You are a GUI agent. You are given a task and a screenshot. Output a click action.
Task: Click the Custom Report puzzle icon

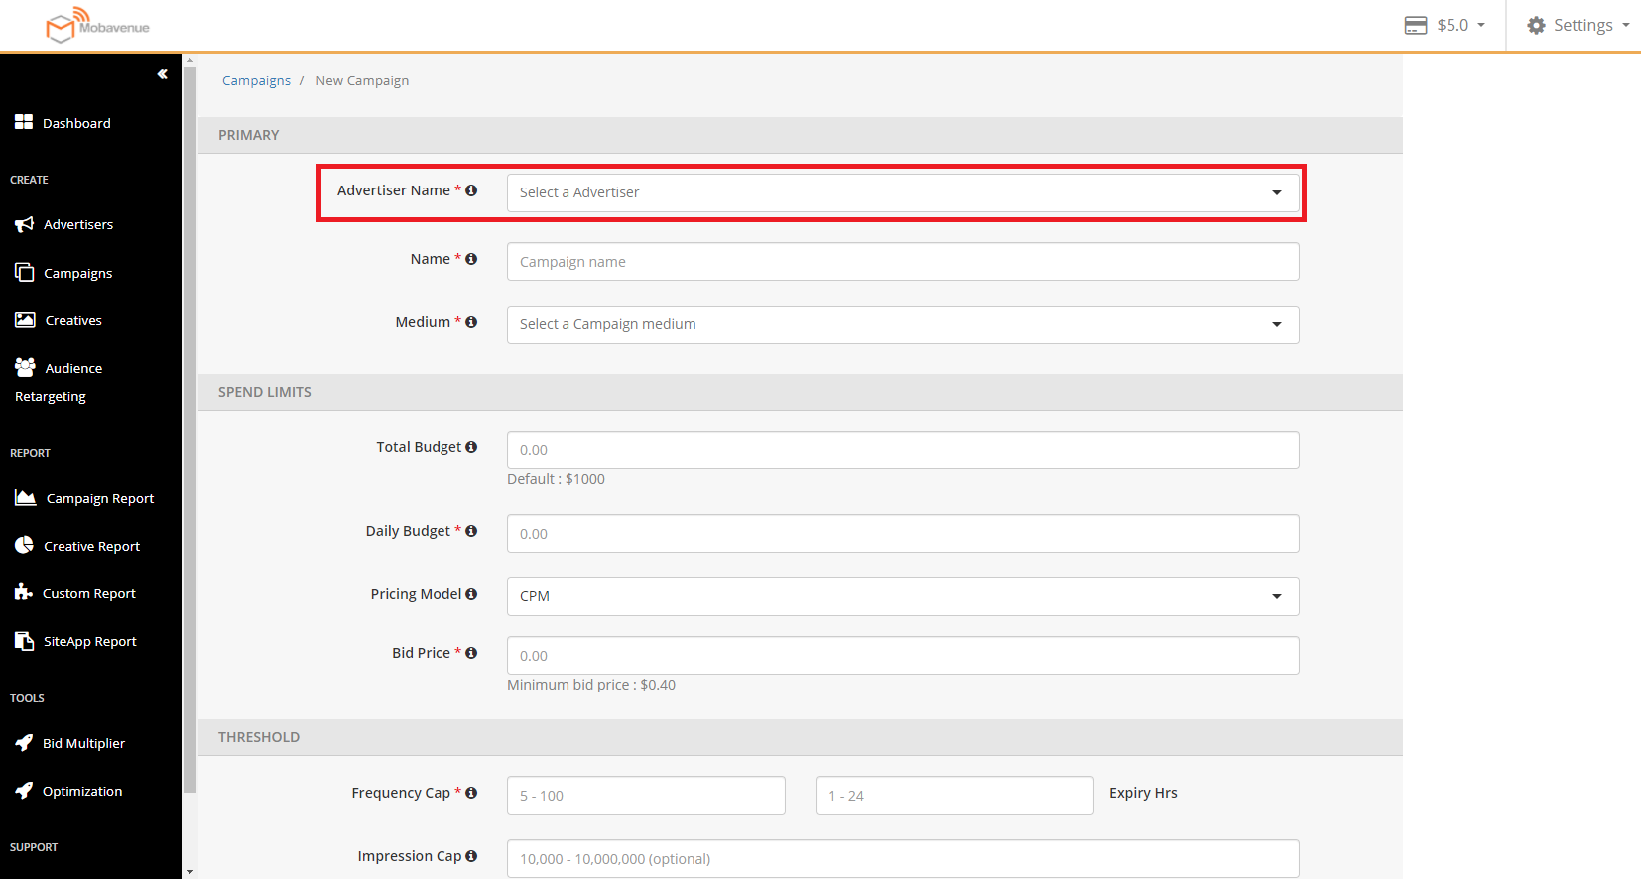24,592
